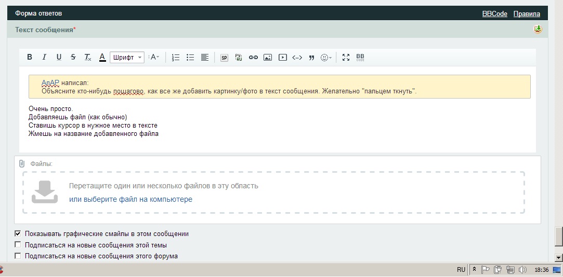Click 'или выберите файл на компьютере' link

point(130,199)
